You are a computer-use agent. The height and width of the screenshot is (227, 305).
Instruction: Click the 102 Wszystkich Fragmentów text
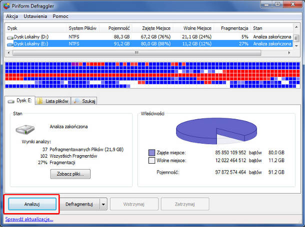click(x=68, y=156)
